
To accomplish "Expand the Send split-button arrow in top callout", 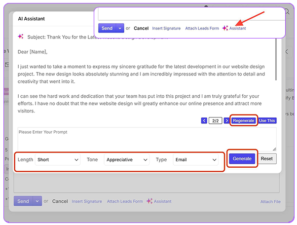I will point(120,28).
